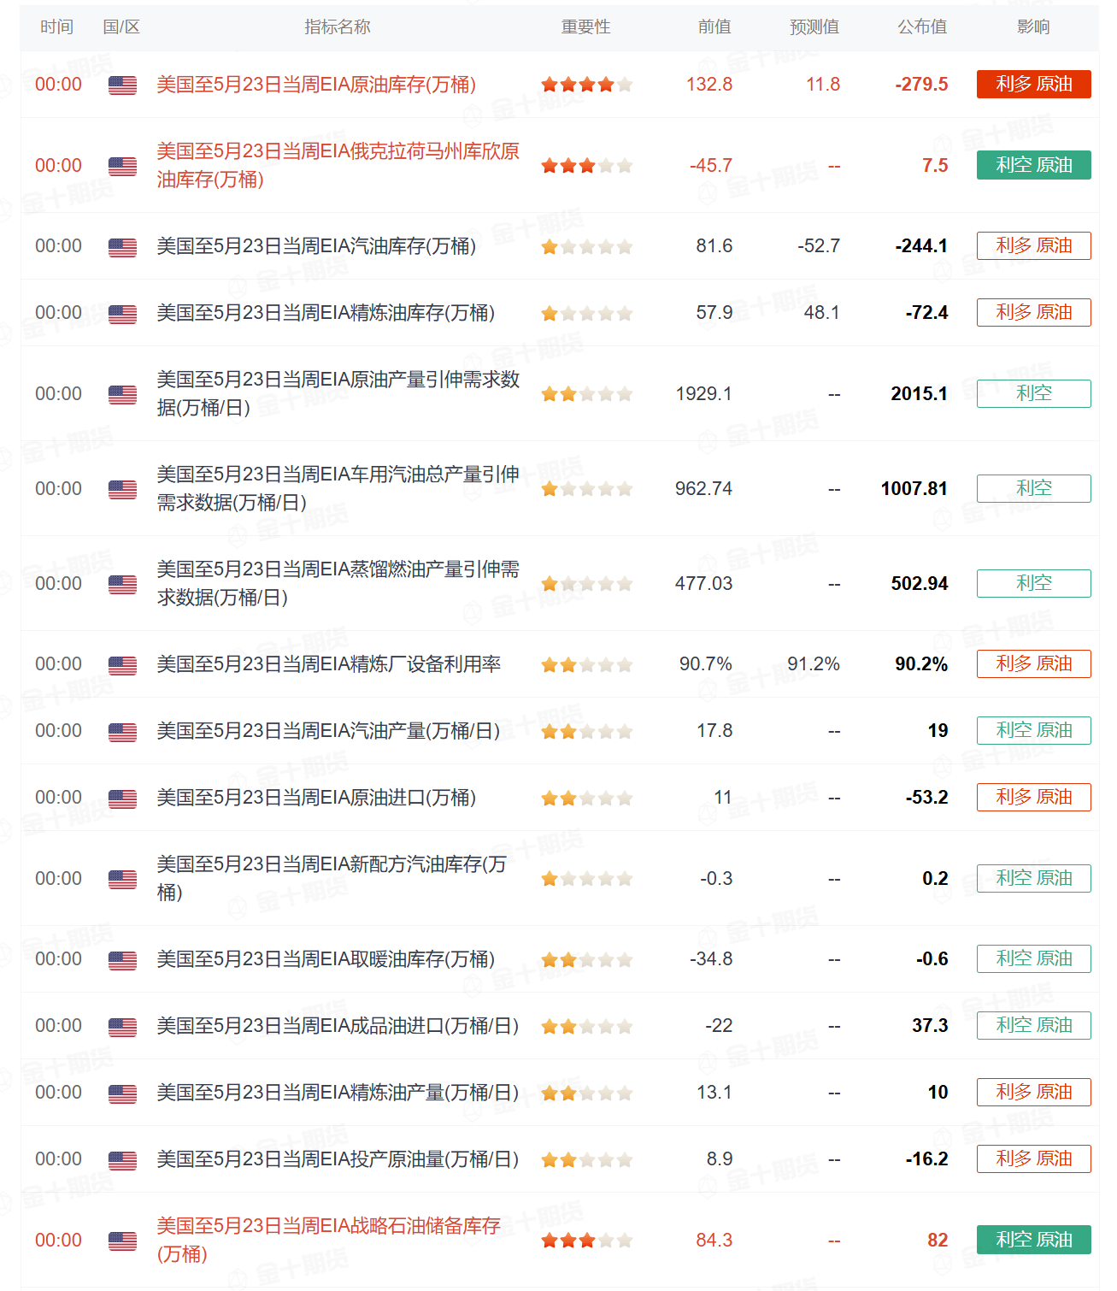The image size is (1117, 1291).
Task: Click the 公布值 column header
Action: tap(922, 27)
